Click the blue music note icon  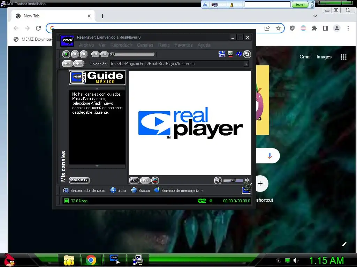238,54
